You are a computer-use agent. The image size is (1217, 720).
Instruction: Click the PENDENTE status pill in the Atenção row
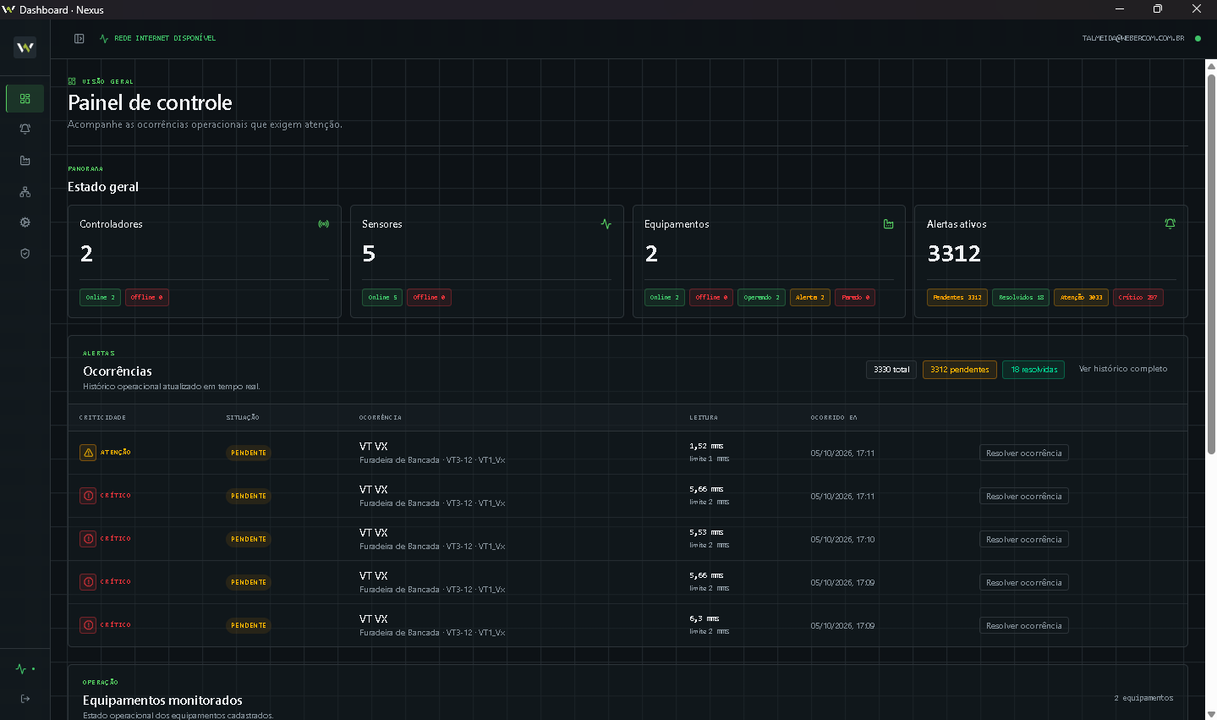(249, 453)
